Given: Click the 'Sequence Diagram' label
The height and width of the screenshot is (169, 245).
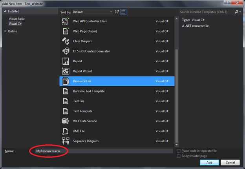Looking at the screenshot, I should point(86,141).
